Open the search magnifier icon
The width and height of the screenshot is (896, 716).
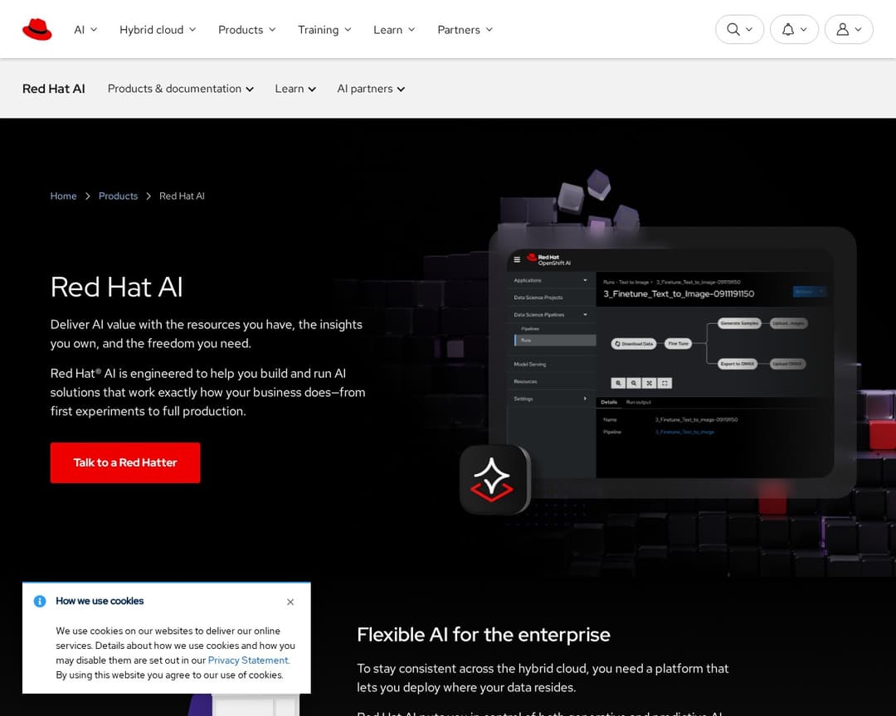(733, 29)
